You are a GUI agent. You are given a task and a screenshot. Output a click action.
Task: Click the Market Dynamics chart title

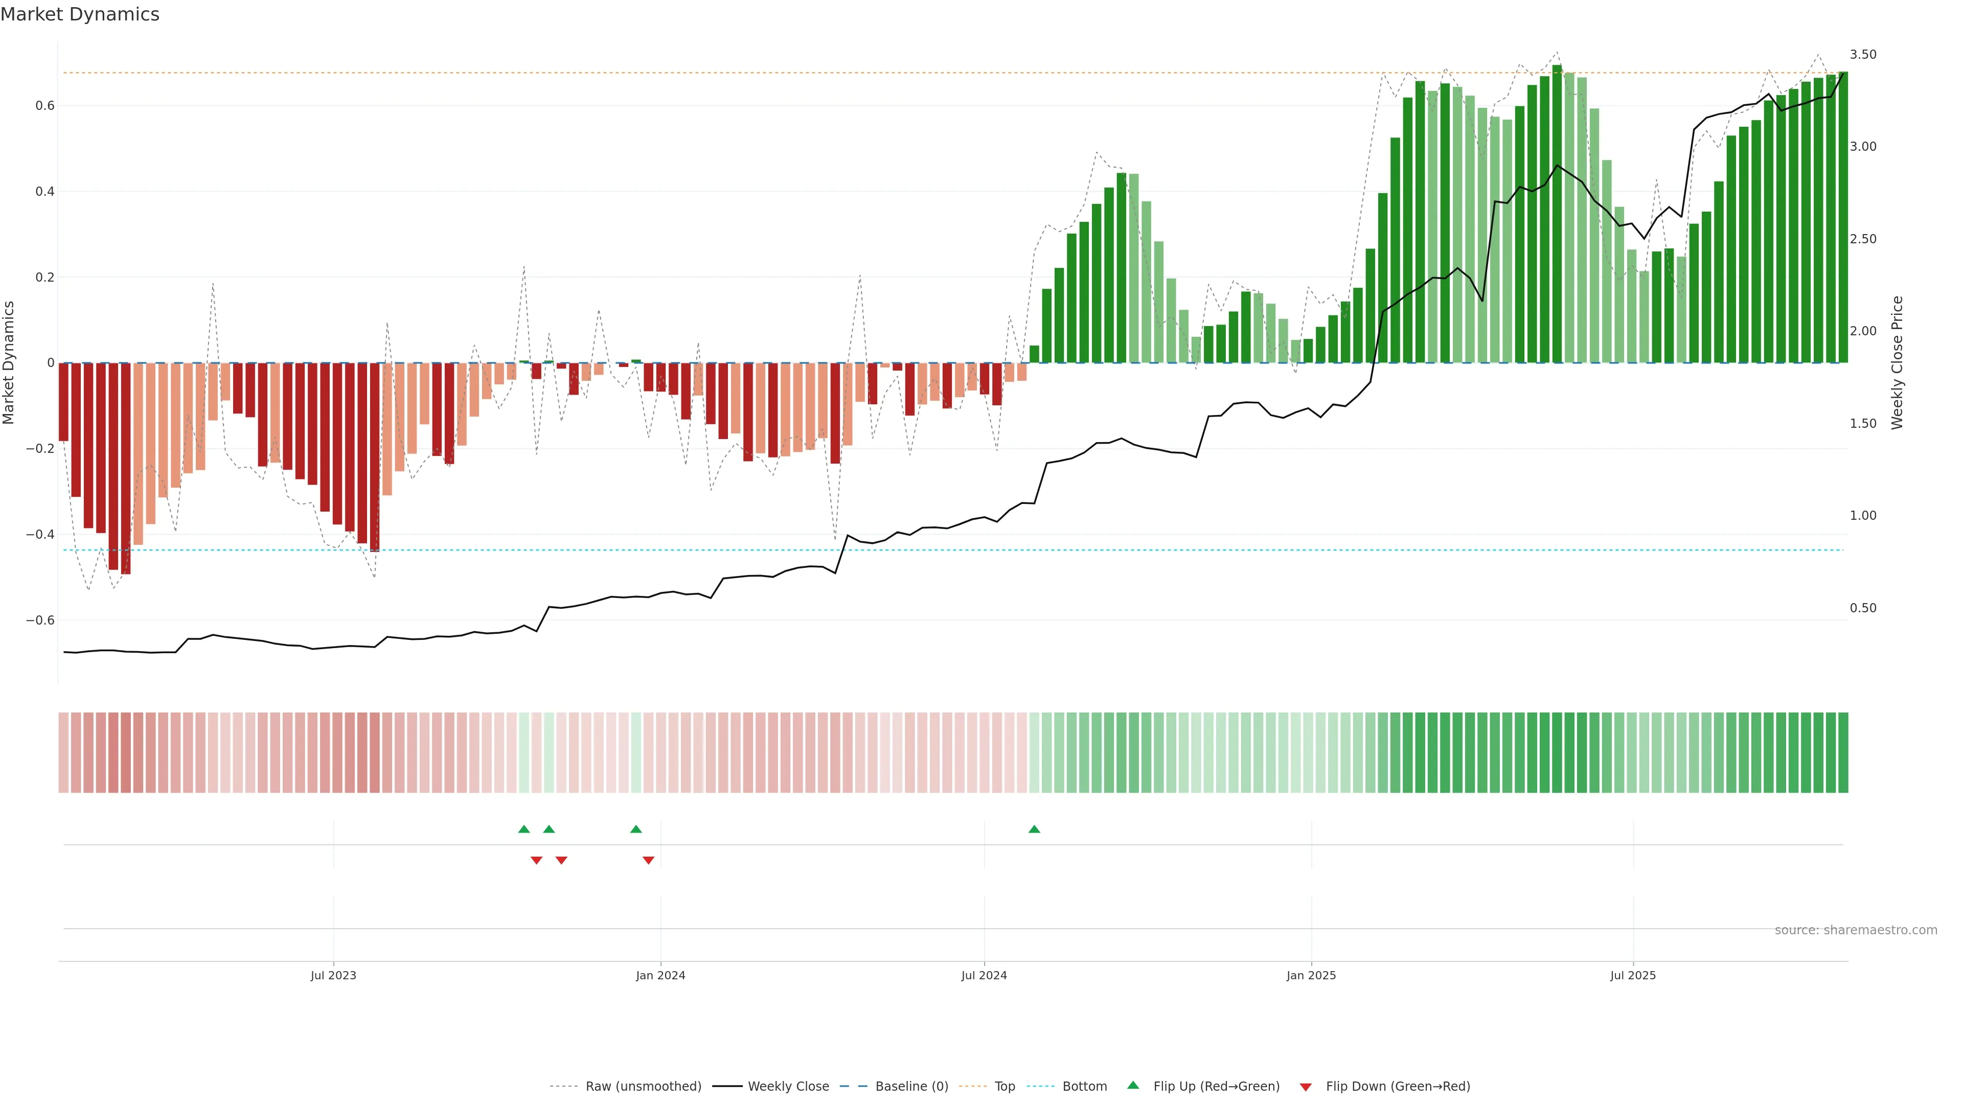click(x=80, y=14)
